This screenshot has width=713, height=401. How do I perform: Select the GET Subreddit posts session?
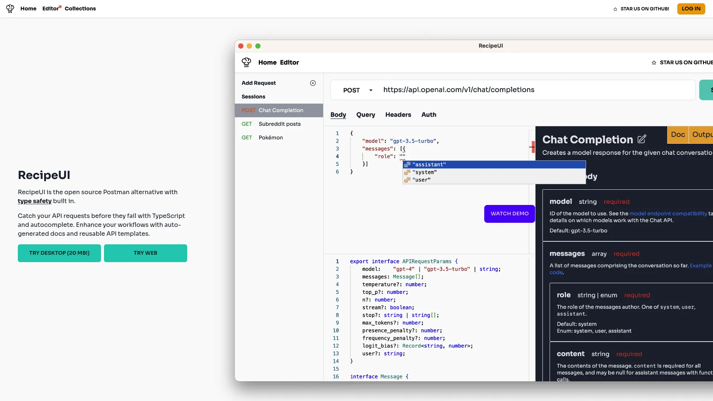coord(279,124)
